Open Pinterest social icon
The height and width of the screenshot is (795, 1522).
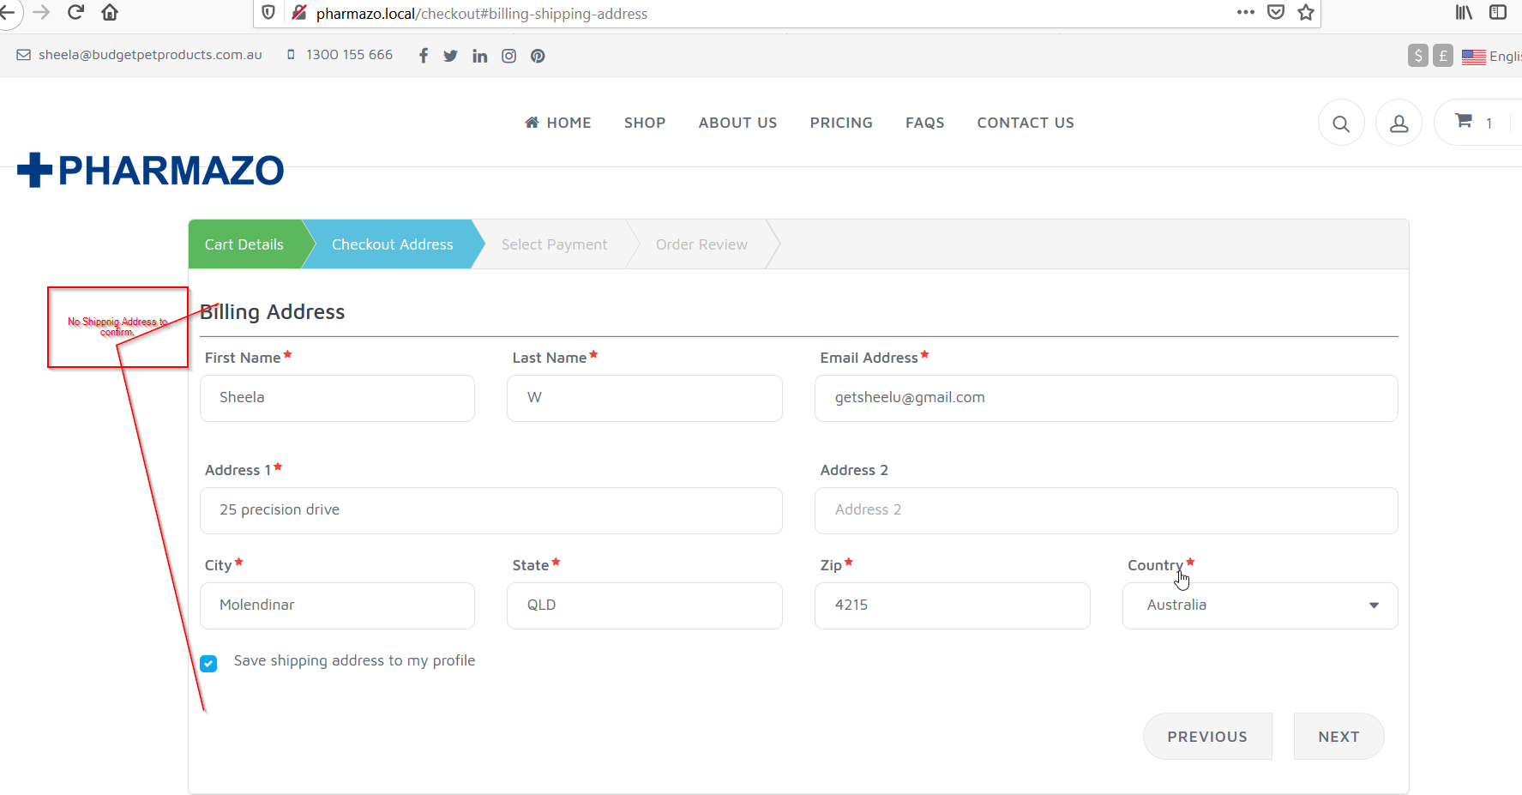tap(538, 56)
